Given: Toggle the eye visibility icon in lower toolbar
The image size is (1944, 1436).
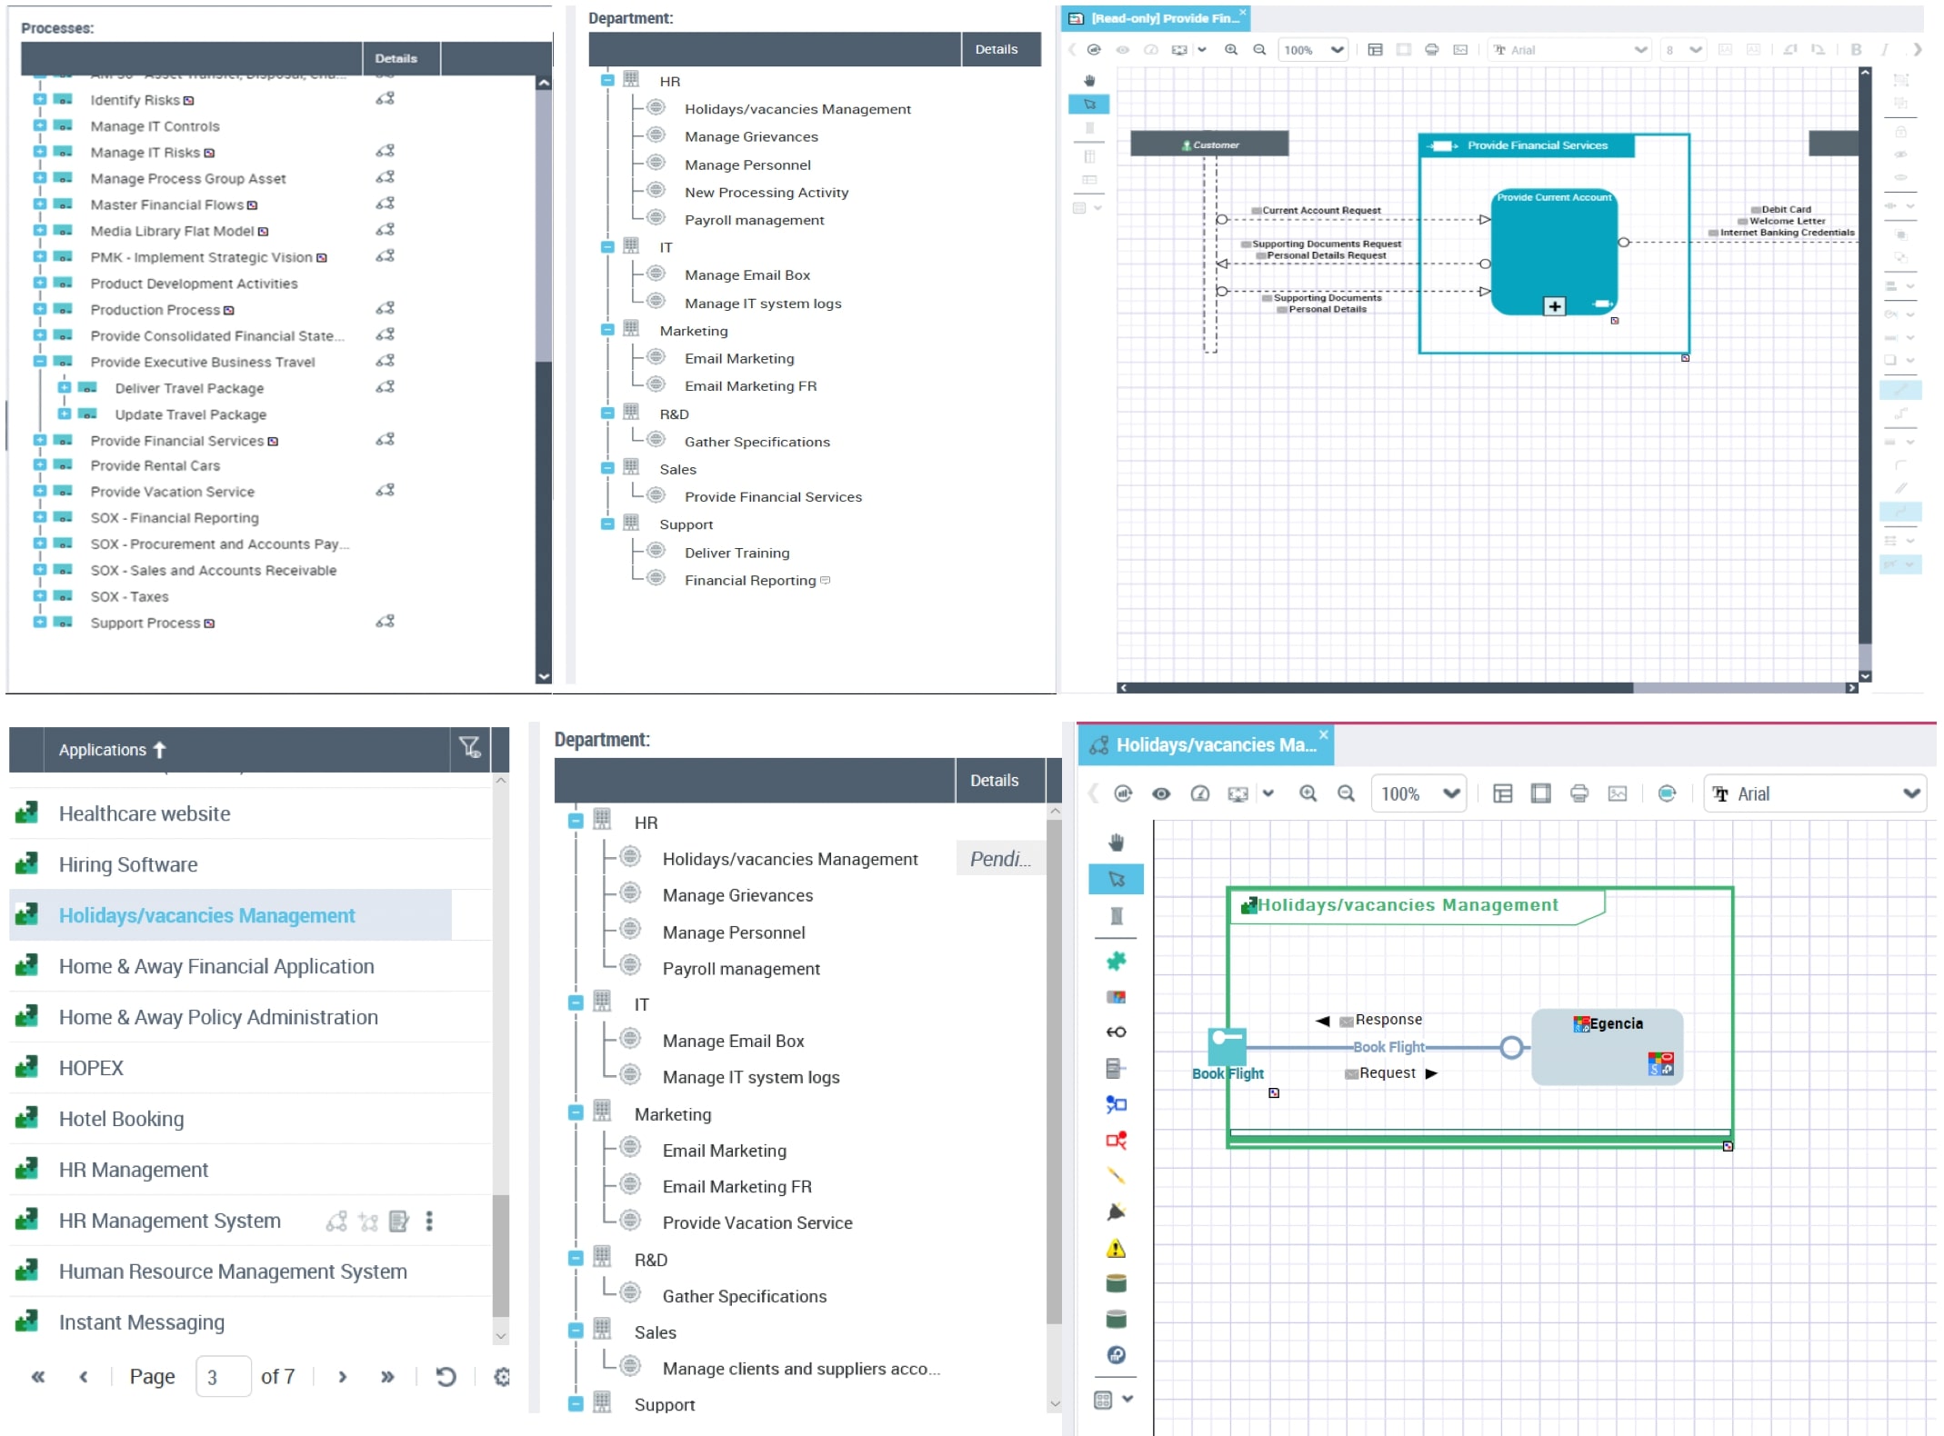Looking at the screenshot, I should [x=1161, y=793].
